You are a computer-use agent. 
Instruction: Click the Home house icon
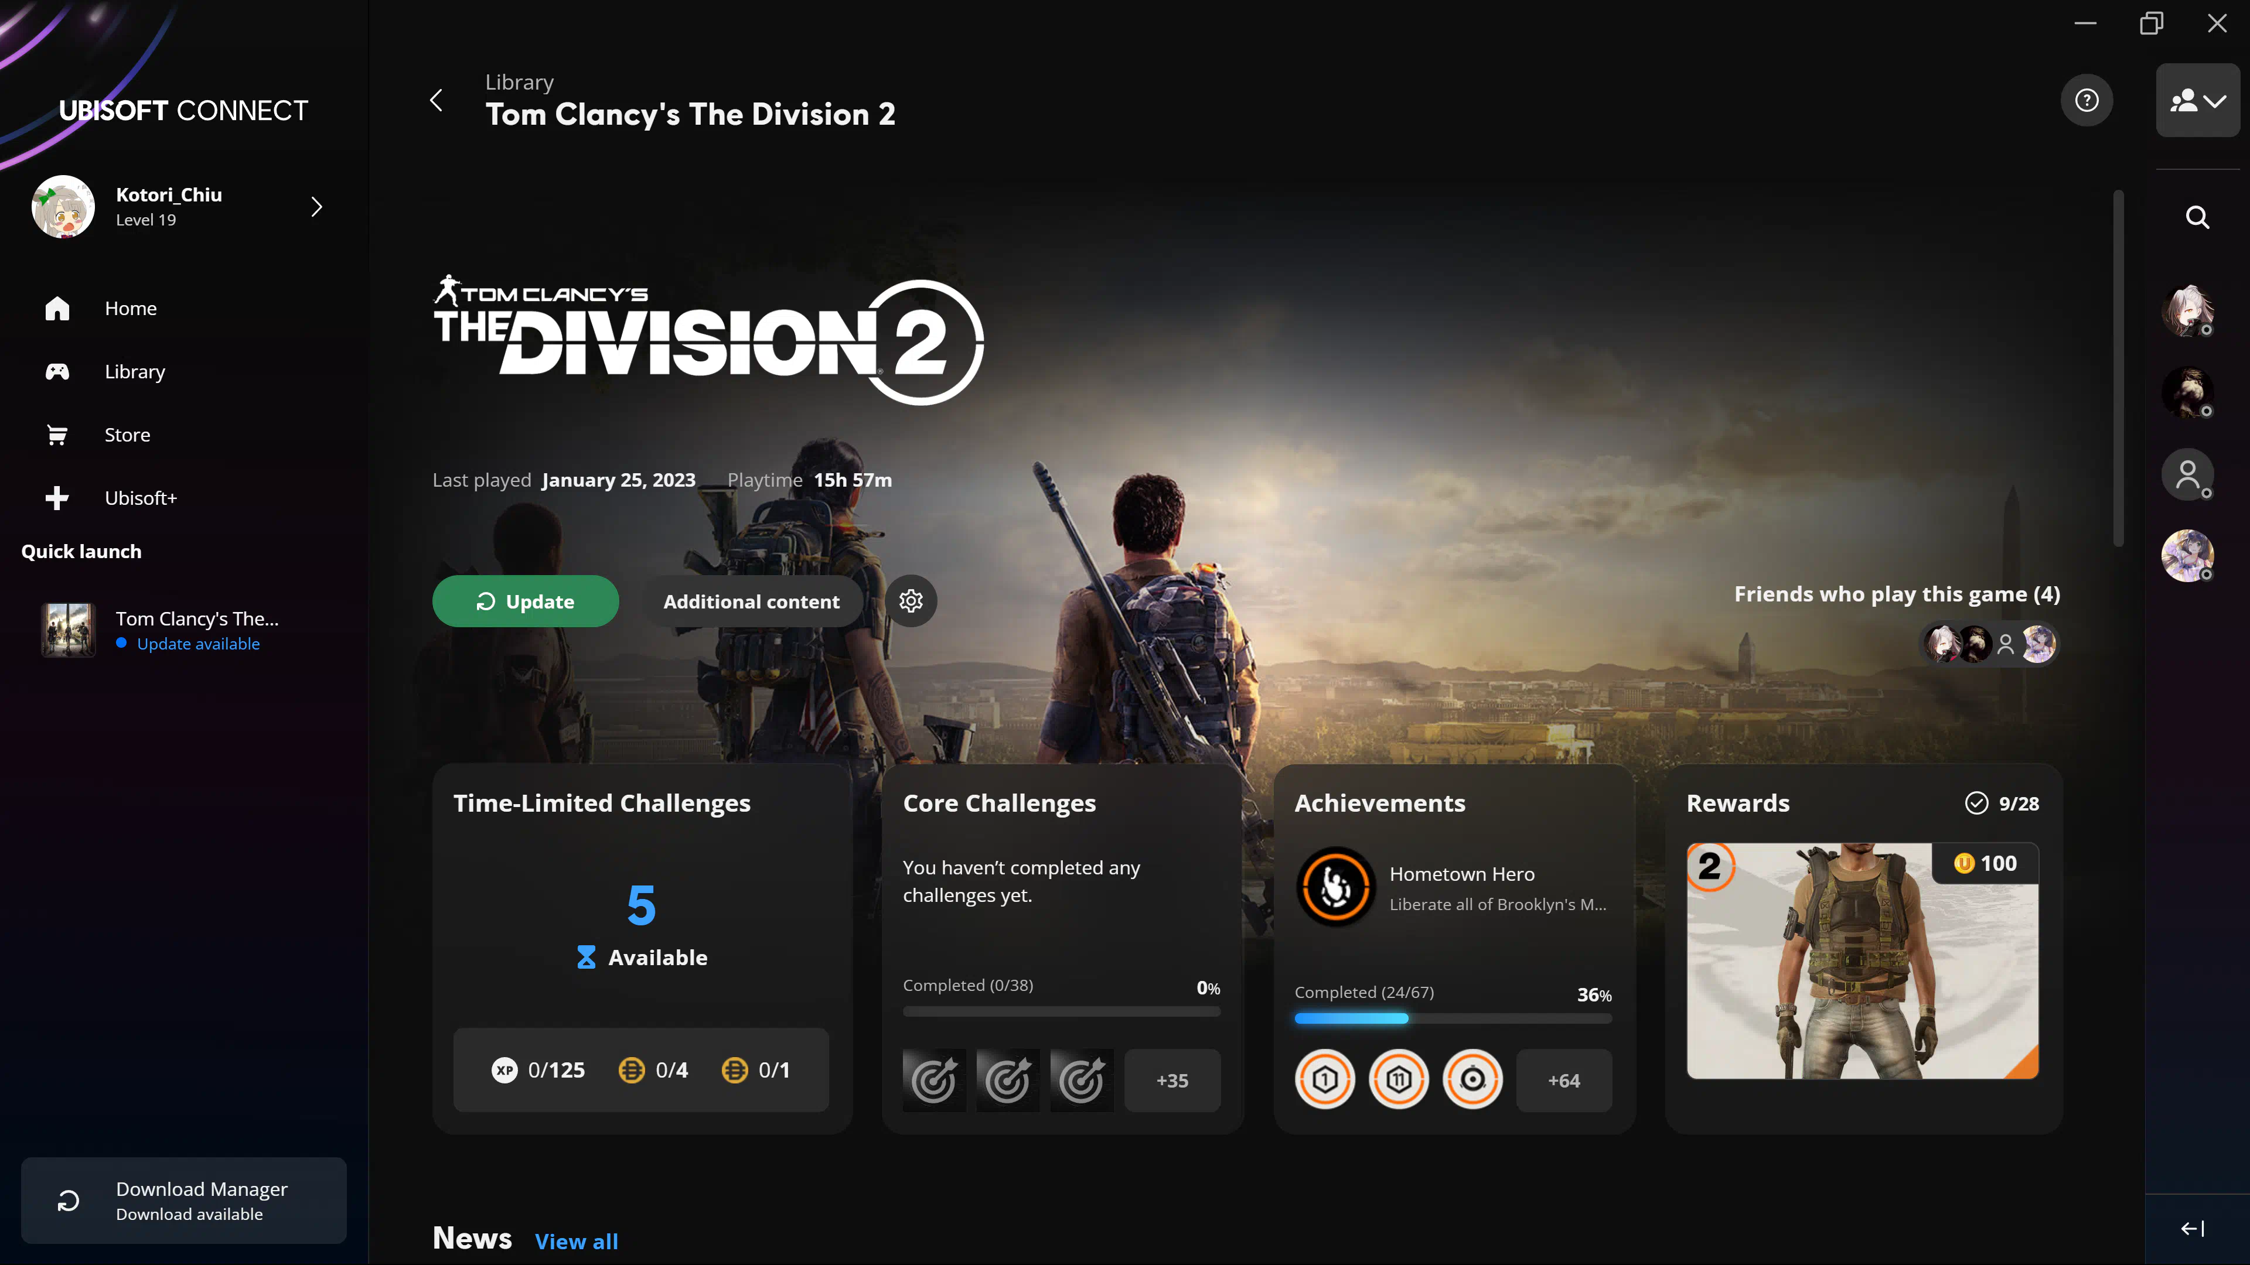(57, 308)
